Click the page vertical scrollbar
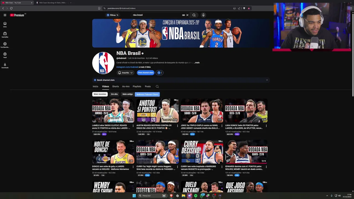This screenshot has height=199, width=354. (353, 55)
